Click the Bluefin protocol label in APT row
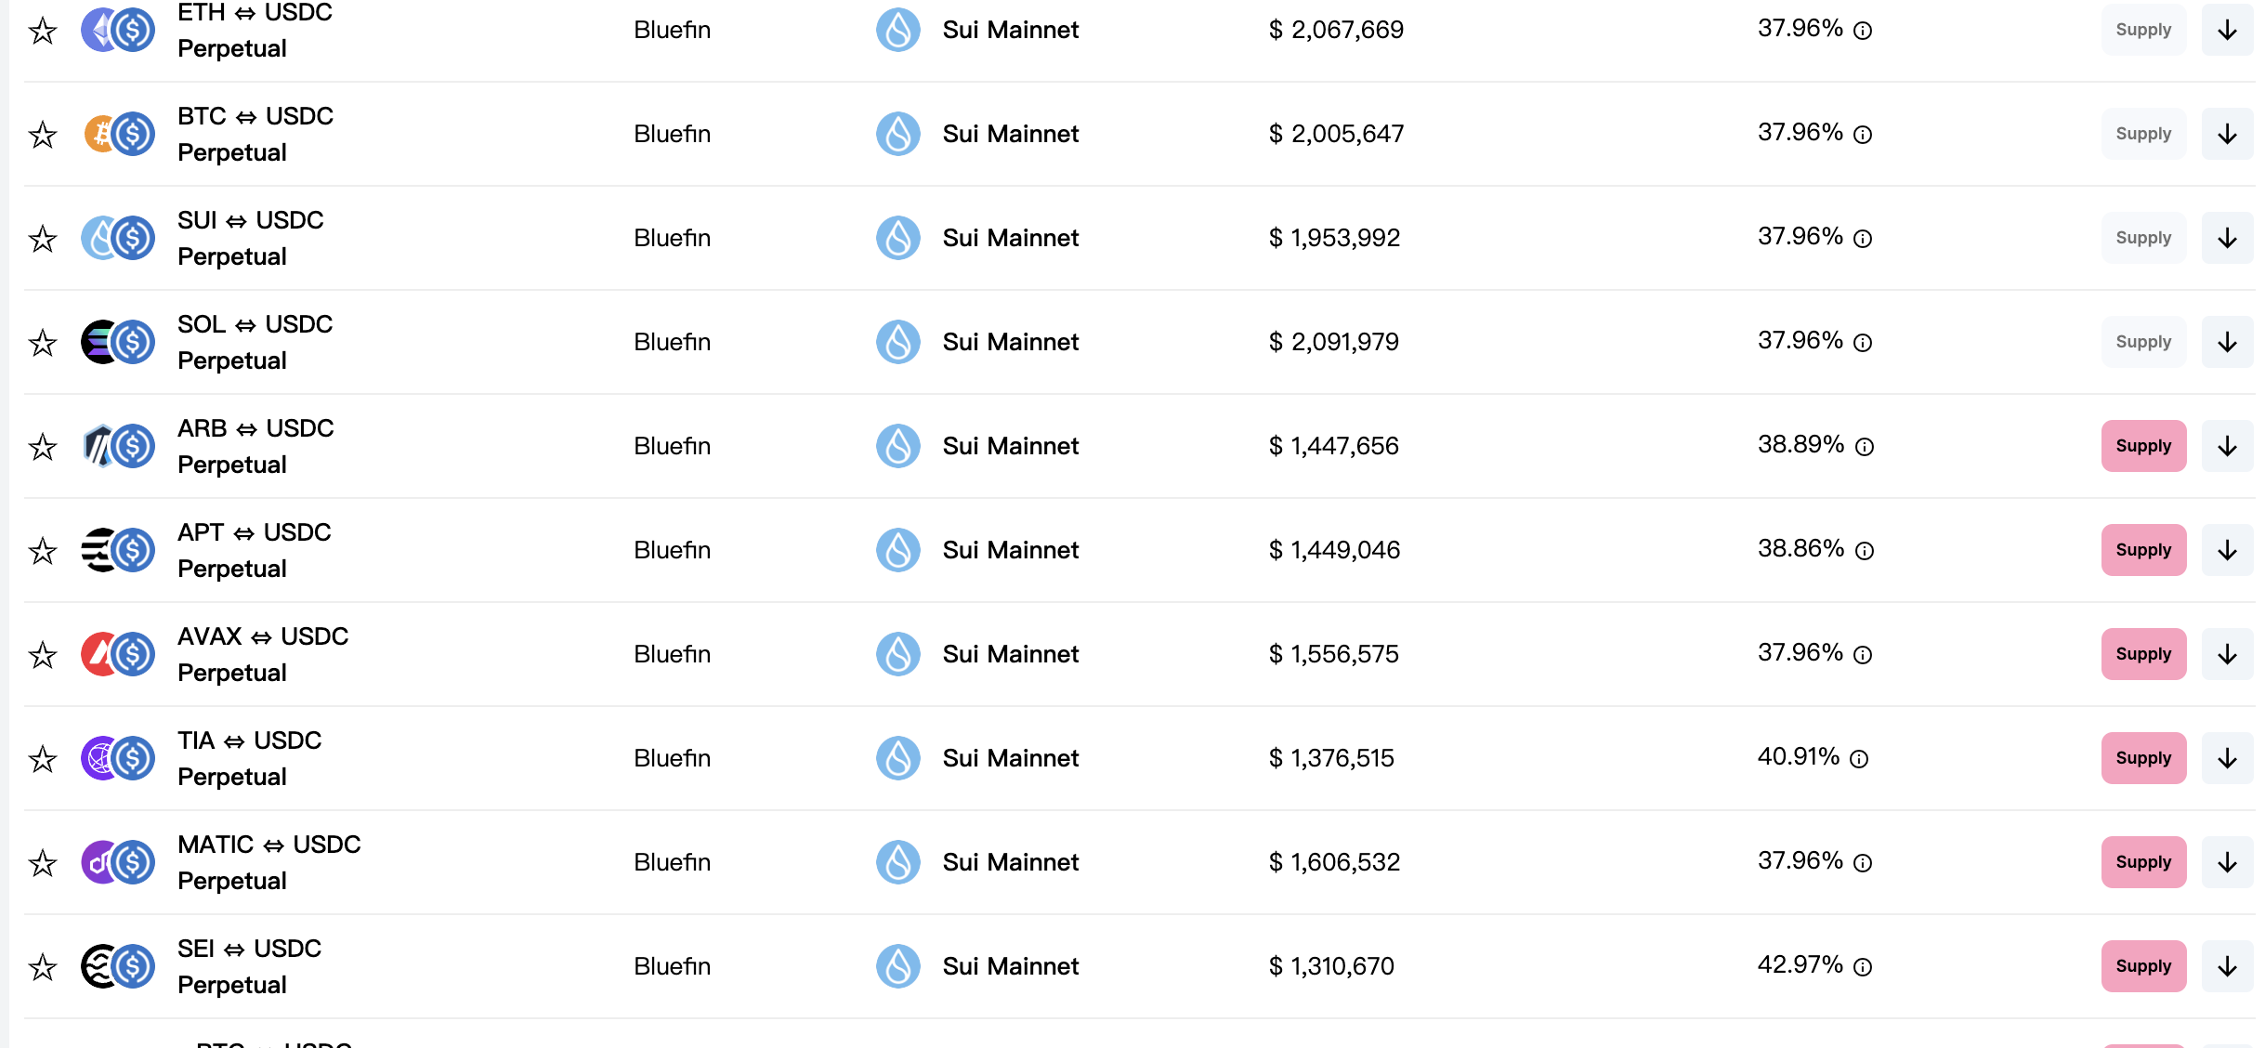 pos(672,550)
